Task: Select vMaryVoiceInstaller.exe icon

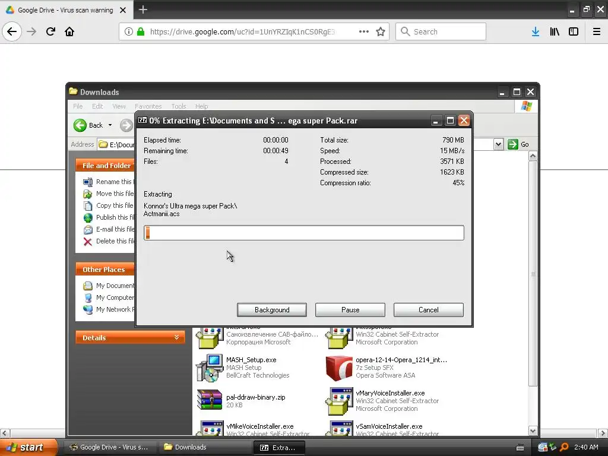Action: [339, 401]
